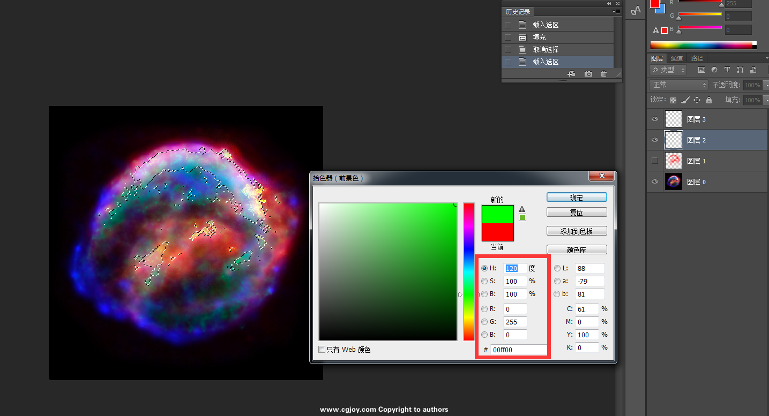Switch to the 通道 tab

click(x=677, y=58)
